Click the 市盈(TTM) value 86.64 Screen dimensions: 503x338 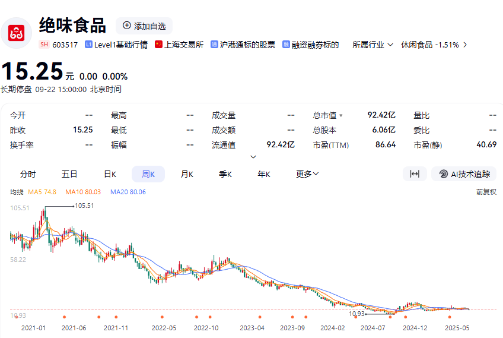[x=386, y=144]
